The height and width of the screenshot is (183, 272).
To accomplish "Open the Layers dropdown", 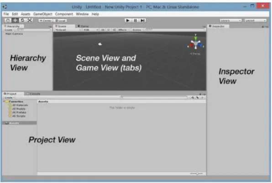I will point(230,21).
